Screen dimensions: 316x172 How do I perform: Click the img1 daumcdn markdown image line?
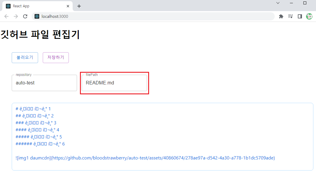pyautogui.click(x=145, y=158)
